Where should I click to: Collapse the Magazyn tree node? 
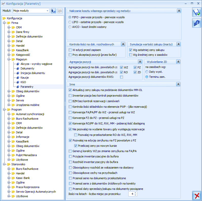pyautogui.click(x=9, y=59)
